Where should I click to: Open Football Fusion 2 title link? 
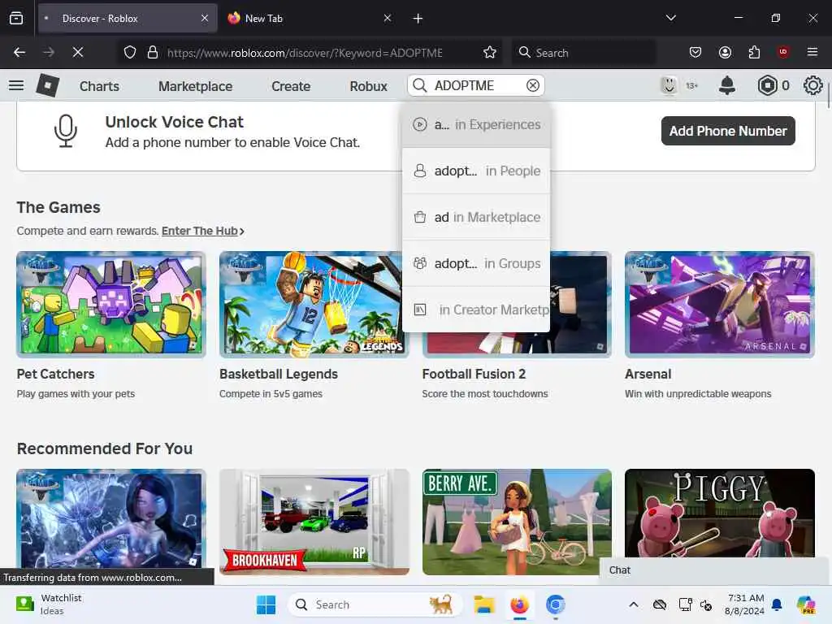click(x=474, y=374)
